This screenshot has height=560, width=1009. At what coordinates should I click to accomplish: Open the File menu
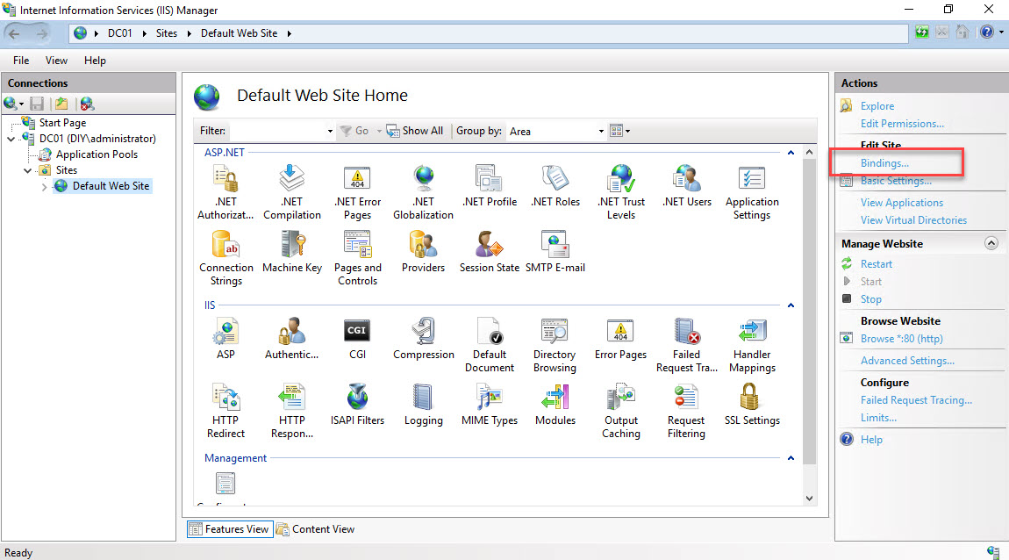coord(21,61)
